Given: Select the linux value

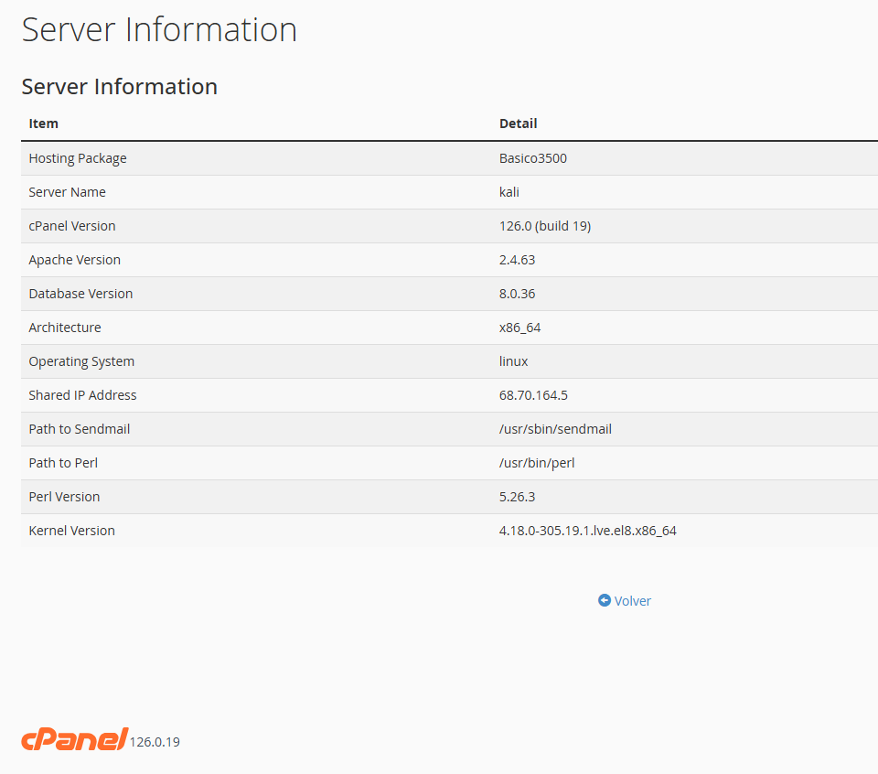Looking at the screenshot, I should coord(513,361).
